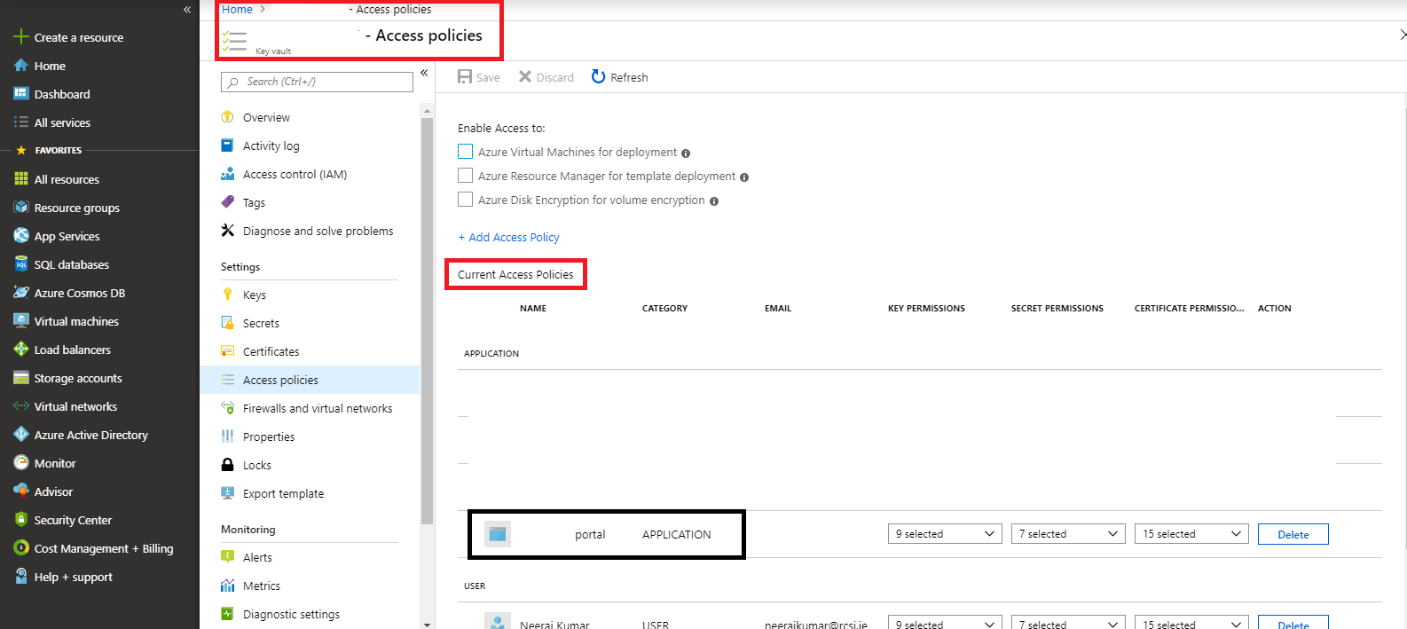Open Storage accounts icon

click(x=21, y=378)
